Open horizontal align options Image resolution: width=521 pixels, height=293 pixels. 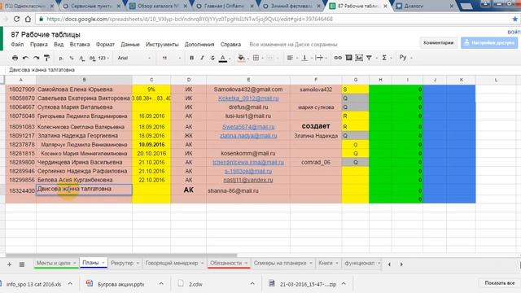pyautogui.click(x=290, y=58)
